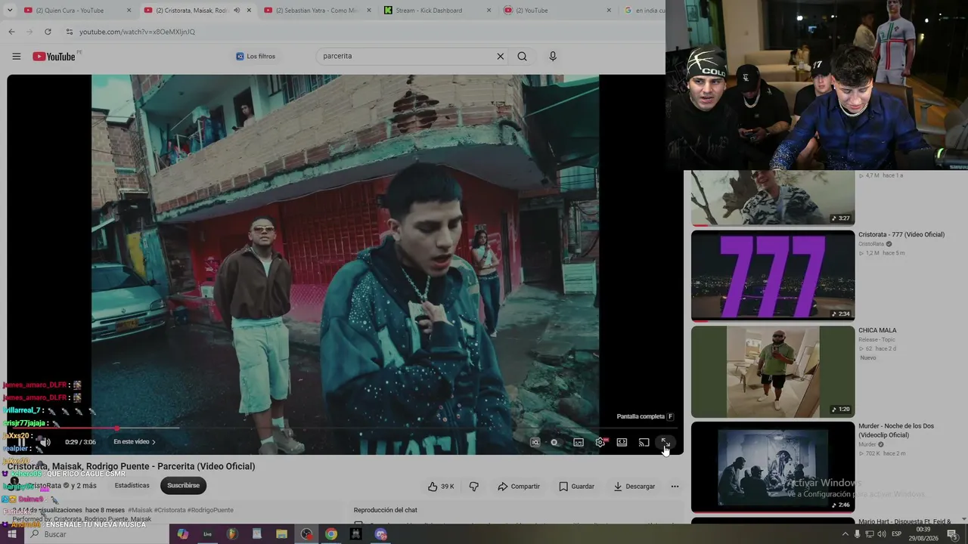Open the Estadísticas button
968x544 pixels.
point(132,486)
